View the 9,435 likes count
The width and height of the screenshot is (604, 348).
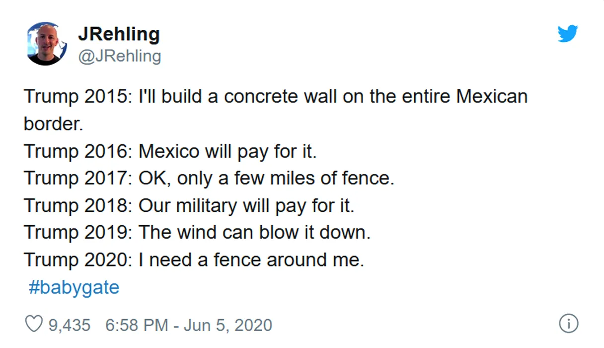pos(70,325)
